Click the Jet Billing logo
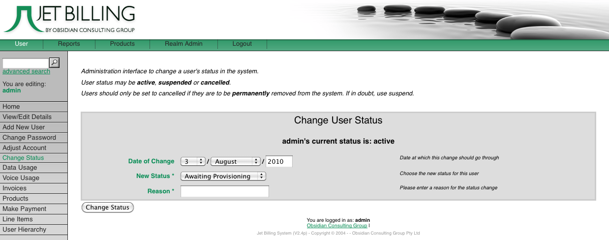609x240 pixels. point(69,19)
